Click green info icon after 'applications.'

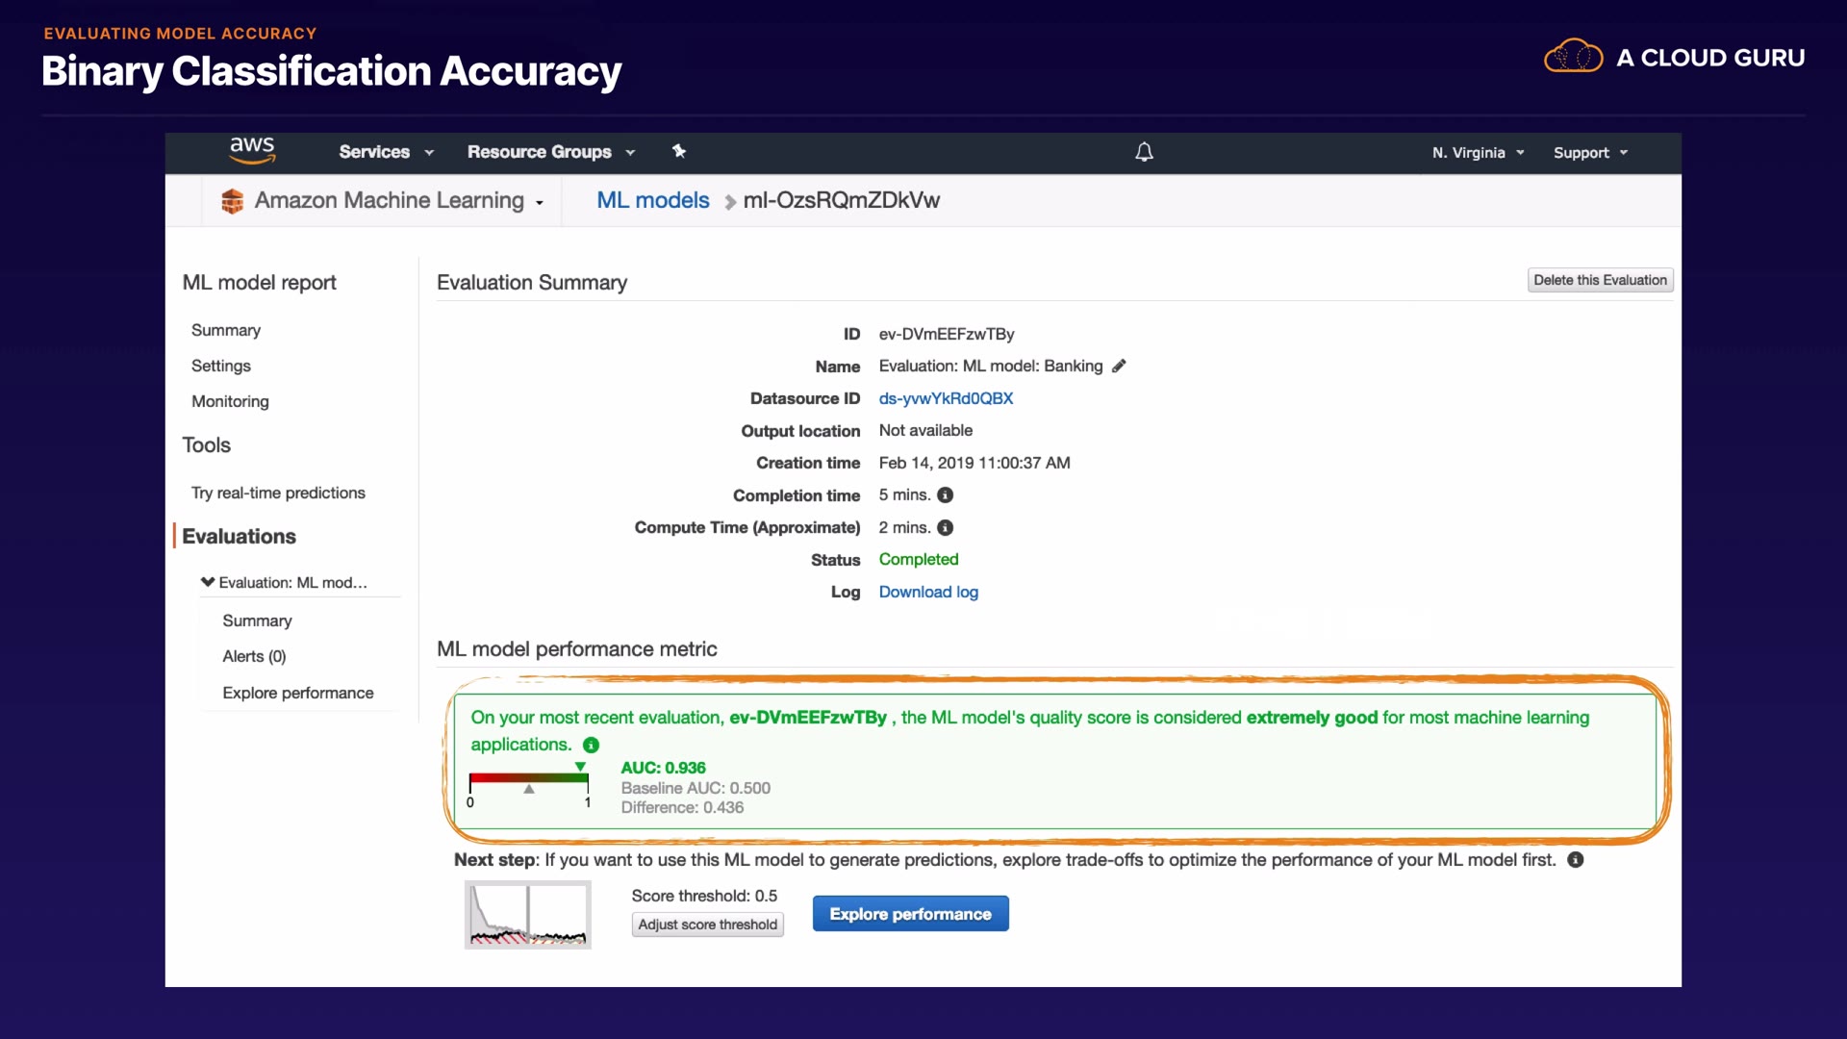(x=592, y=746)
